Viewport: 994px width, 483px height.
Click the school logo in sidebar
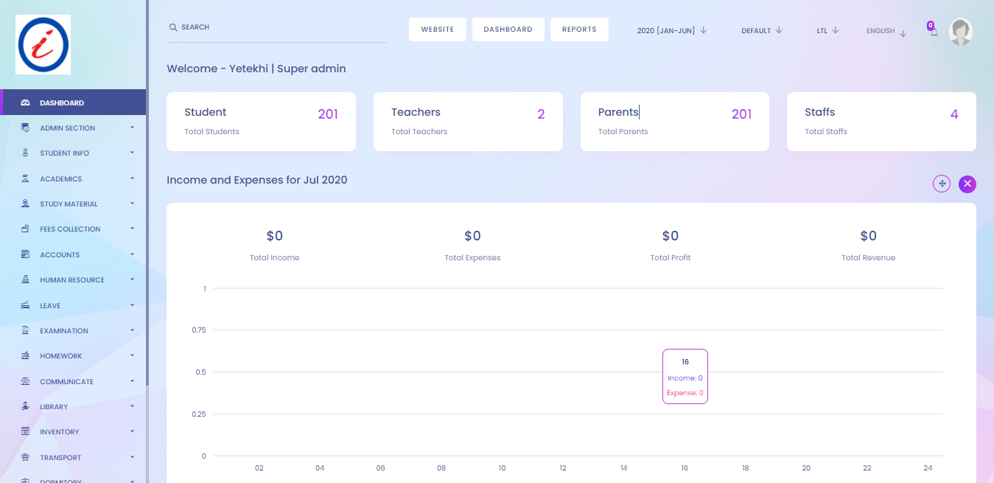pyautogui.click(x=43, y=44)
